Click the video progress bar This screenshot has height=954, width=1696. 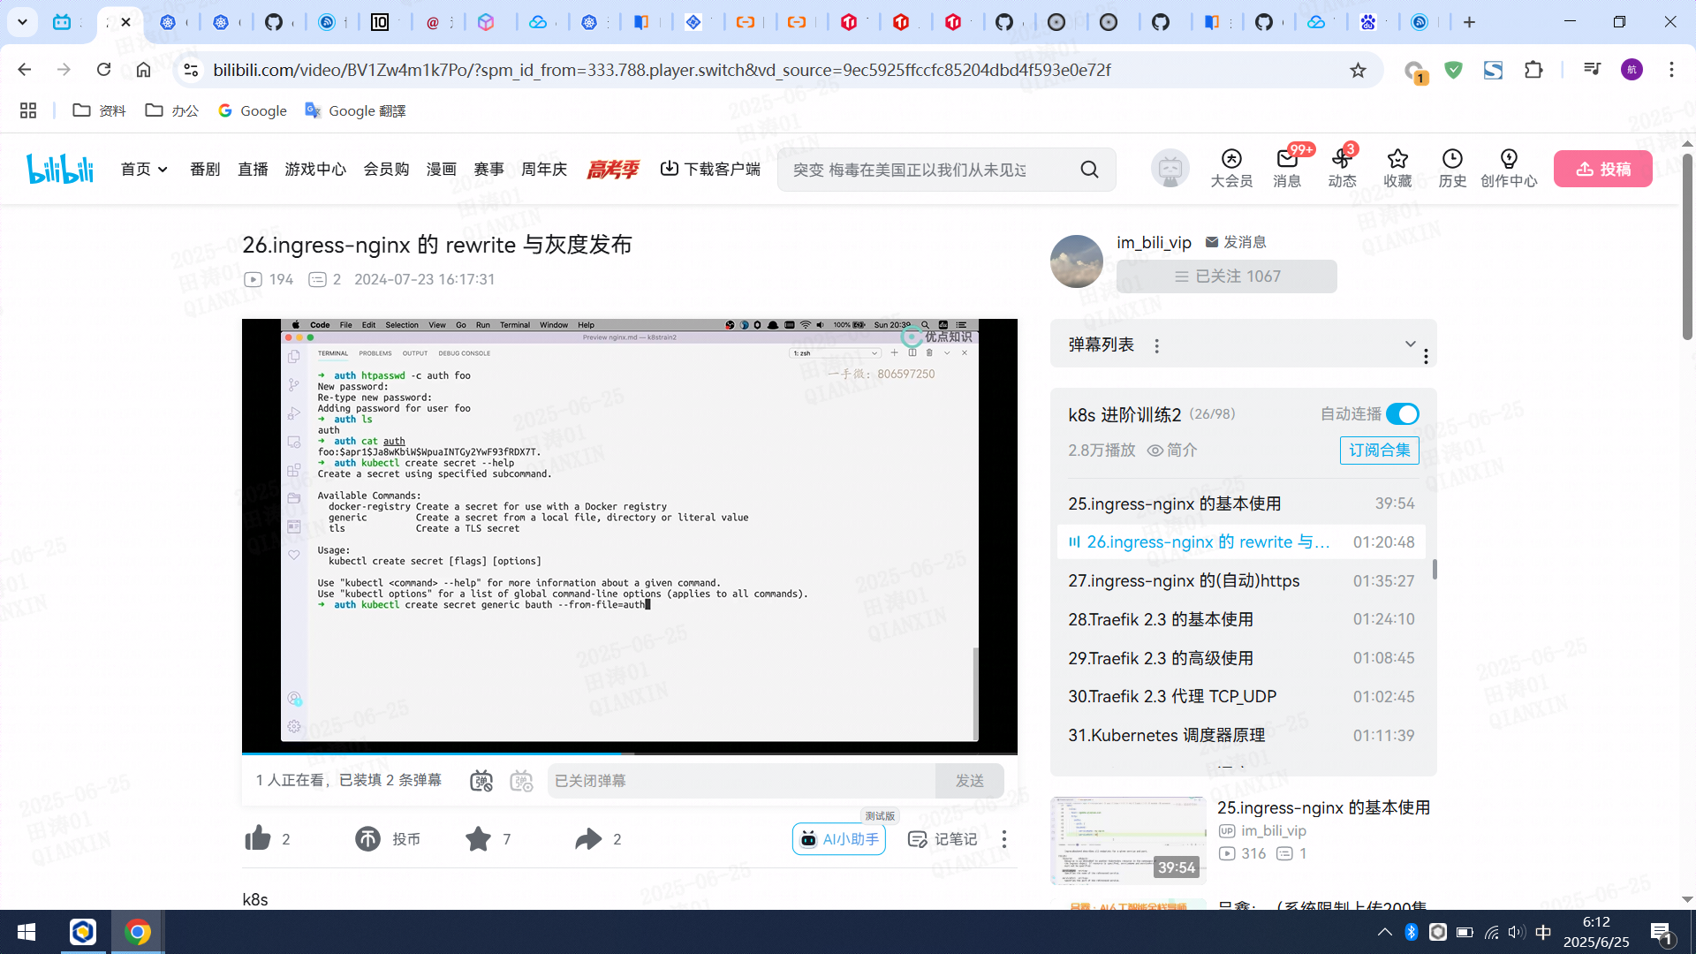point(629,753)
